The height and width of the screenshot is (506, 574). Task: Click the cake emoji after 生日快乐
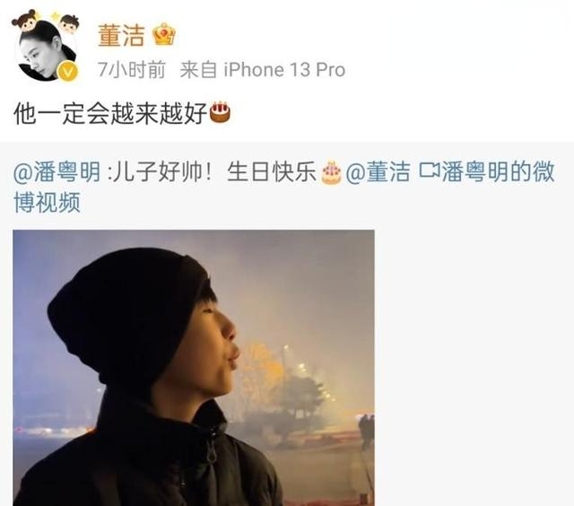click(331, 172)
